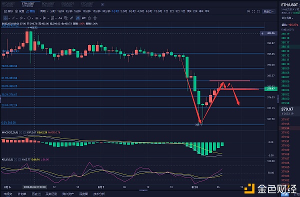Screen dimensions: 300x197
Task: Switch to the EOS/USDT tab
Action: click(67, 4)
